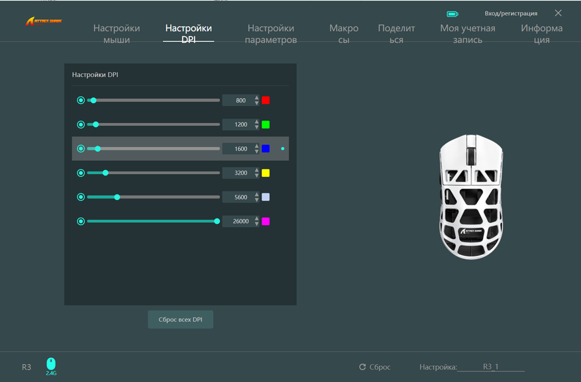Select the 26000 DPI level radio button
Screen dimensions: 581x382
click(81, 221)
